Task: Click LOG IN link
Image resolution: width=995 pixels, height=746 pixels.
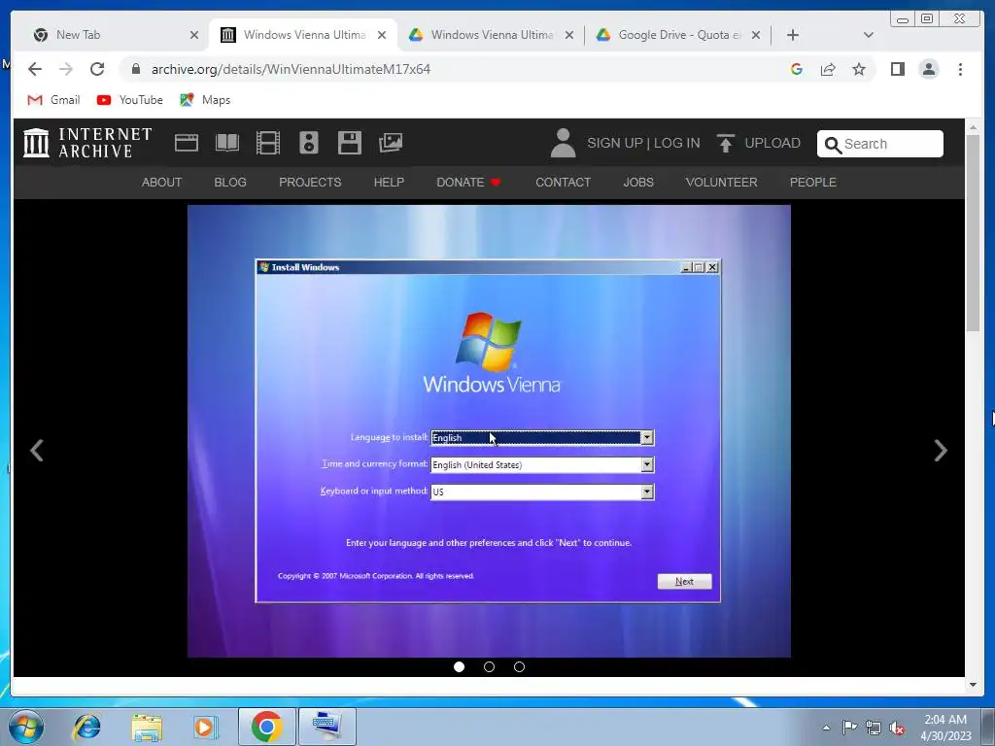Action: tap(677, 143)
